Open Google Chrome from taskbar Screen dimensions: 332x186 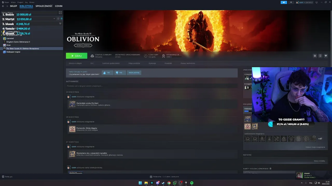pos(169,183)
